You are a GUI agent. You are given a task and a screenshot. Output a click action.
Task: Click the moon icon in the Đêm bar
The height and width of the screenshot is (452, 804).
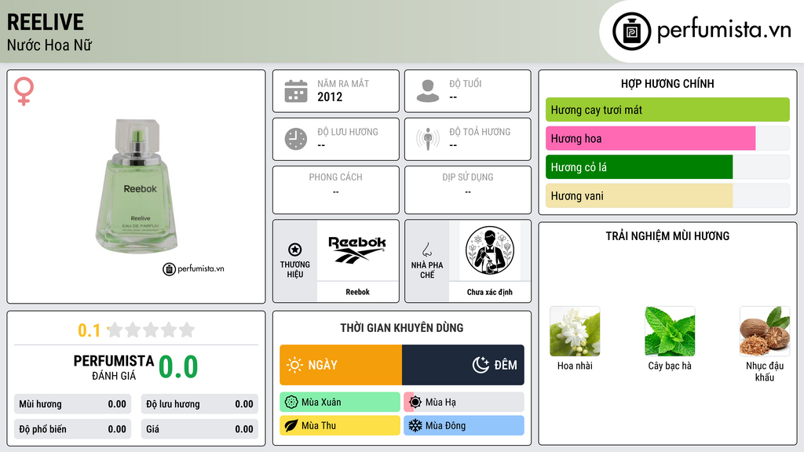481,365
